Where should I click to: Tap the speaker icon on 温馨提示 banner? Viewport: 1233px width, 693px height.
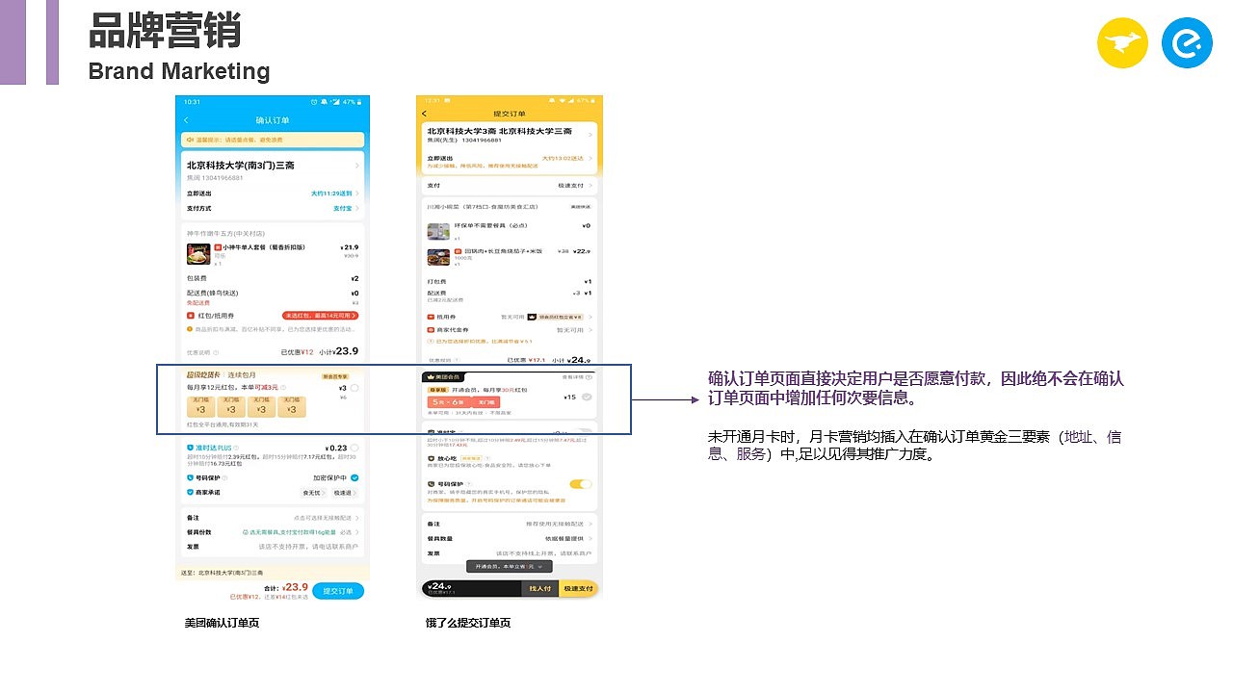[x=190, y=139]
